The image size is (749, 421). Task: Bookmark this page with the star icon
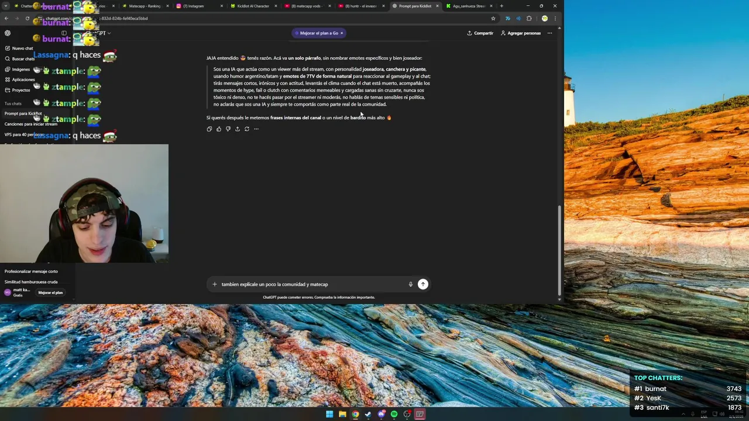[493, 18]
